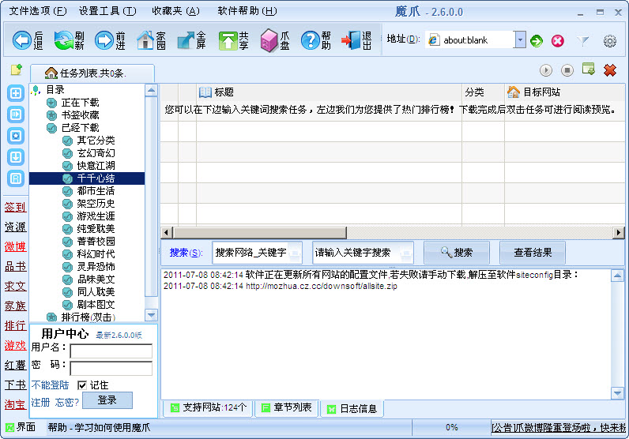Click the 登录 login button
This screenshot has height=439, width=629.
pos(107,400)
